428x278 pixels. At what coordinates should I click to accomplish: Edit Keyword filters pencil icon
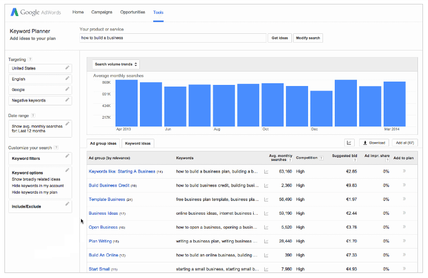pos(67,156)
